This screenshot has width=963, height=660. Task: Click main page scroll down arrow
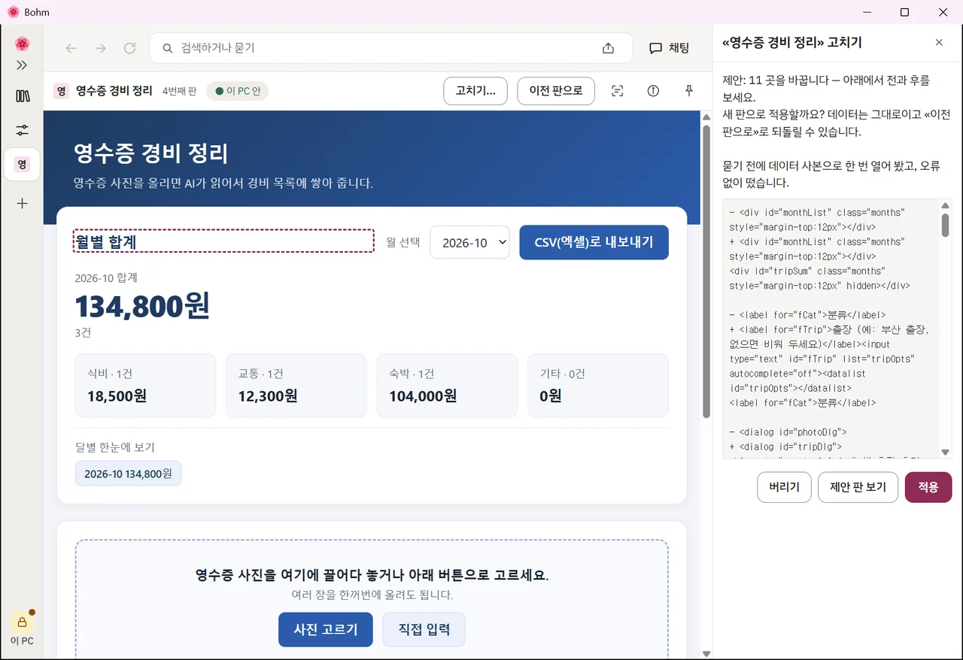click(x=706, y=653)
